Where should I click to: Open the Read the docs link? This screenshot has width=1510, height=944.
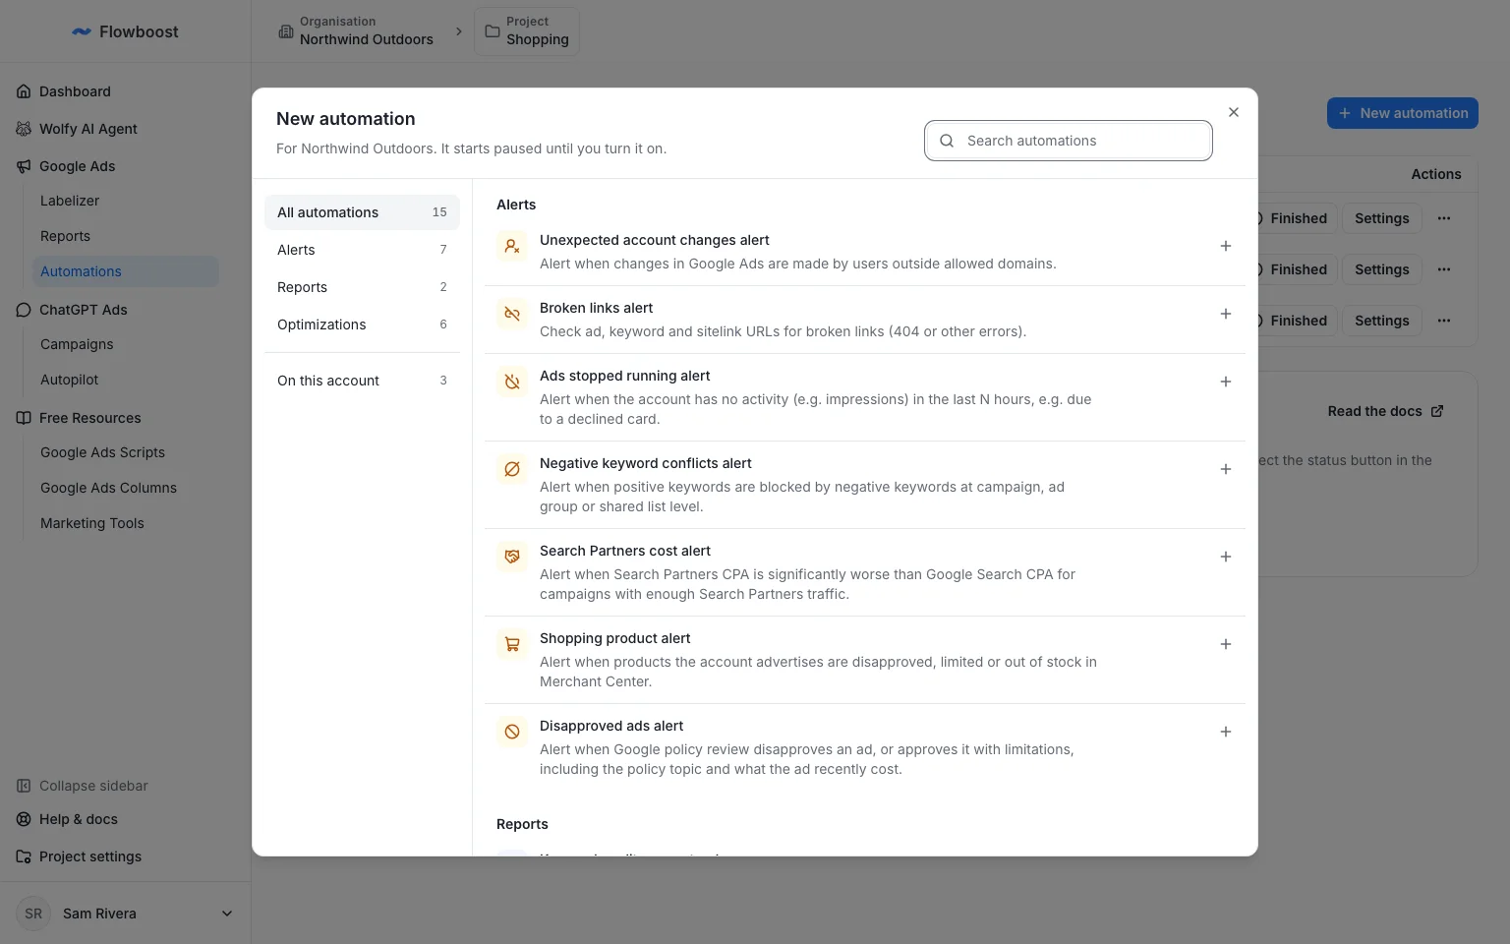[x=1385, y=411]
